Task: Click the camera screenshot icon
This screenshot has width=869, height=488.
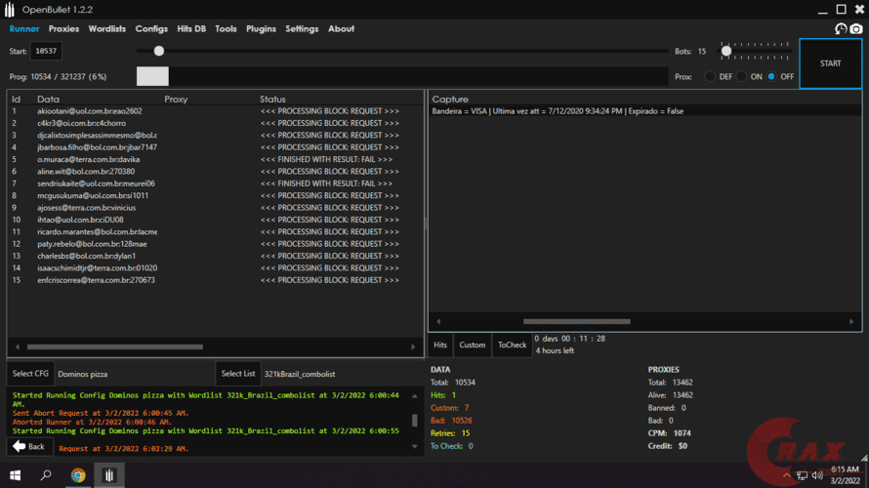Action: click(856, 29)
